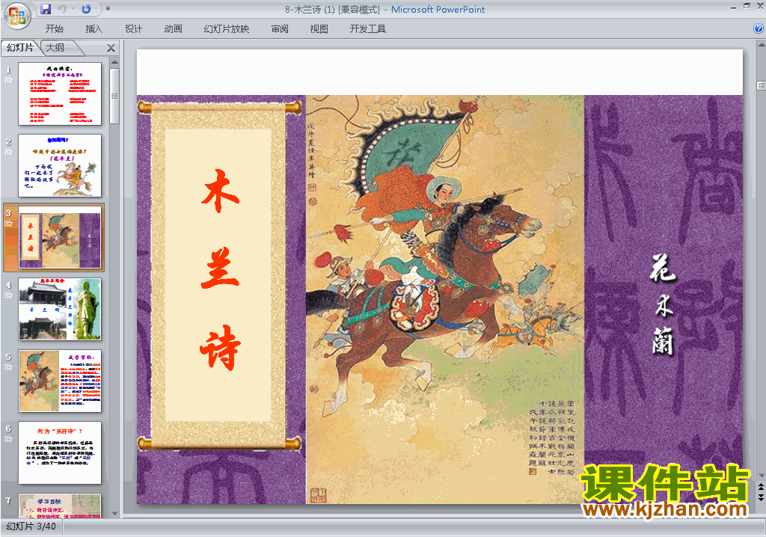Image resolution: width=766 pixels, height=537 pixels.
Task: Click the 木兰诗 scroll title on slide
Action: [x=220, y=270]
